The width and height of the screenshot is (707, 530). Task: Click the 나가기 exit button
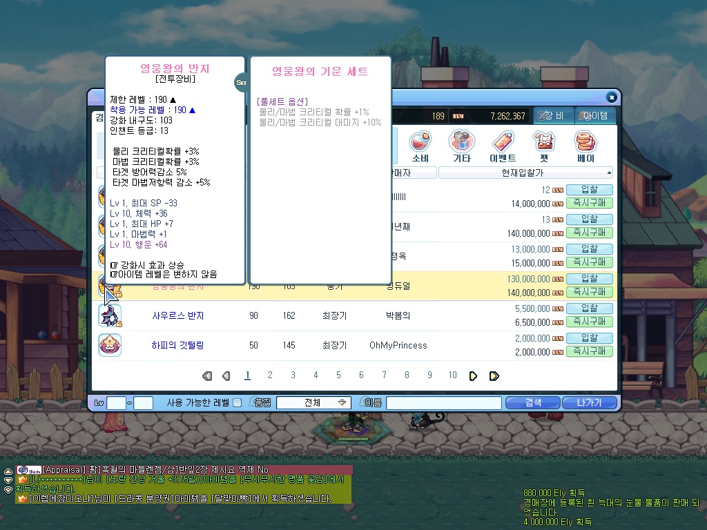(590, 403)
